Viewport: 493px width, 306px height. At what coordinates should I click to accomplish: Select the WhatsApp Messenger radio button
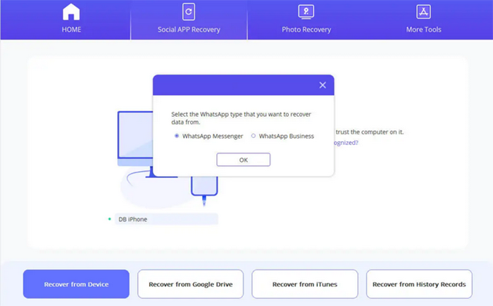177,136
